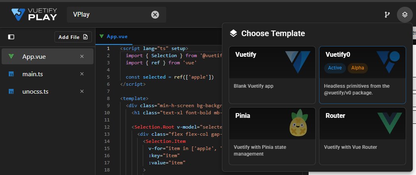The image size is (416, 175).
Task: Delete main.ts with its X icon
Action: tap(82, 74)
